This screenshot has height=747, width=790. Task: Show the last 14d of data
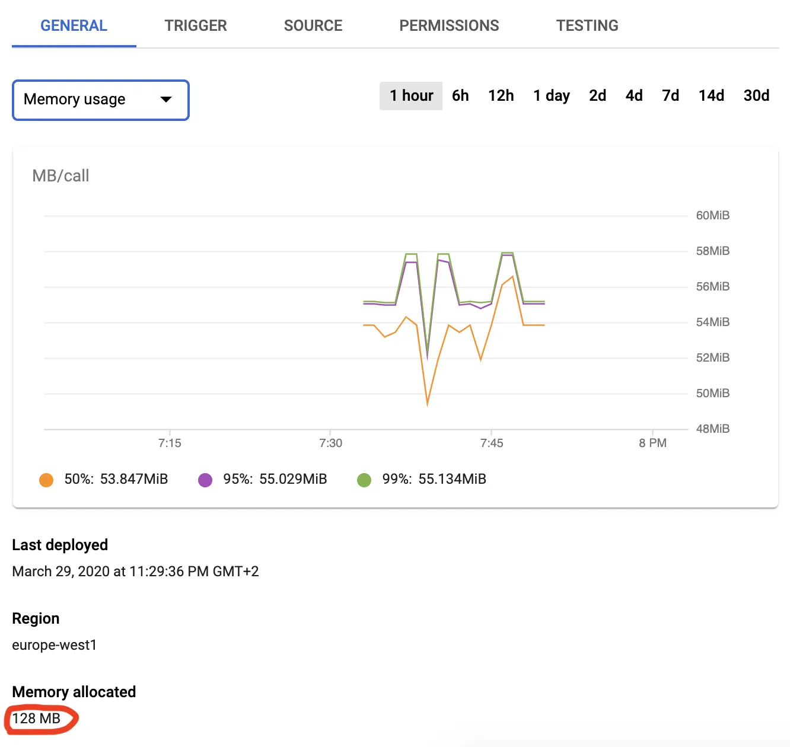click(x=711, y=95)
